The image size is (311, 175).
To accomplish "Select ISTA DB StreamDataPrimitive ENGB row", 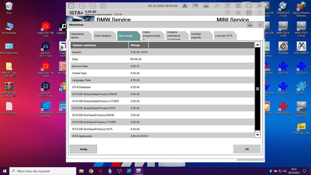I will [x=162, y=94].
